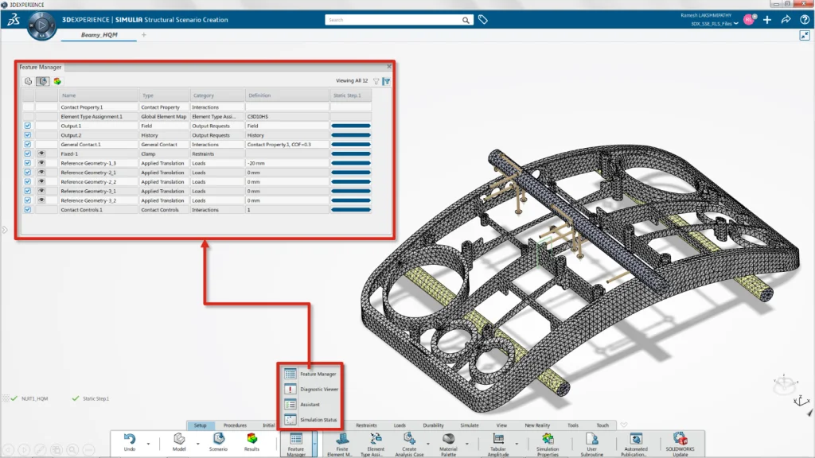The image size is (815, 458).
Task: Click into the top Search field
Action: pos(394,20)
